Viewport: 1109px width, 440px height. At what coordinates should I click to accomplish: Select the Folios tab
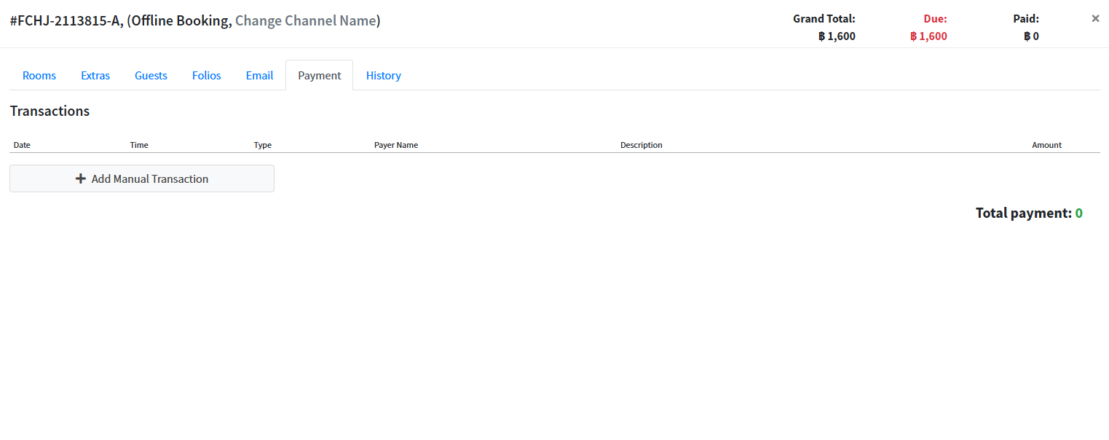pos(207,75)
